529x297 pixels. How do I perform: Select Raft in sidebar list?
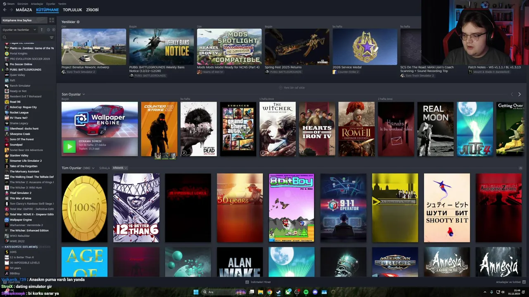[12, 80]
